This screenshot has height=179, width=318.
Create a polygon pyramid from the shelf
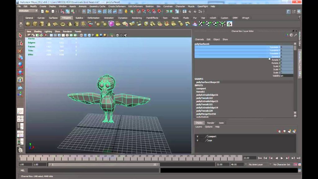70,24
